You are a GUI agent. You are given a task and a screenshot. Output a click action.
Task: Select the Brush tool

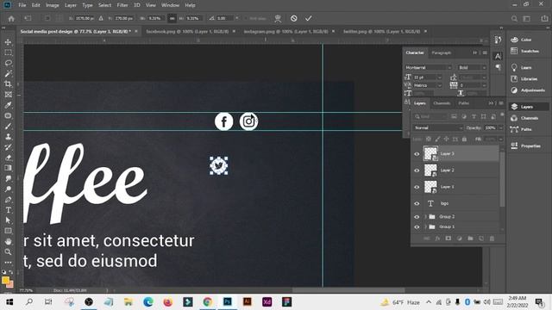[8, 127]
